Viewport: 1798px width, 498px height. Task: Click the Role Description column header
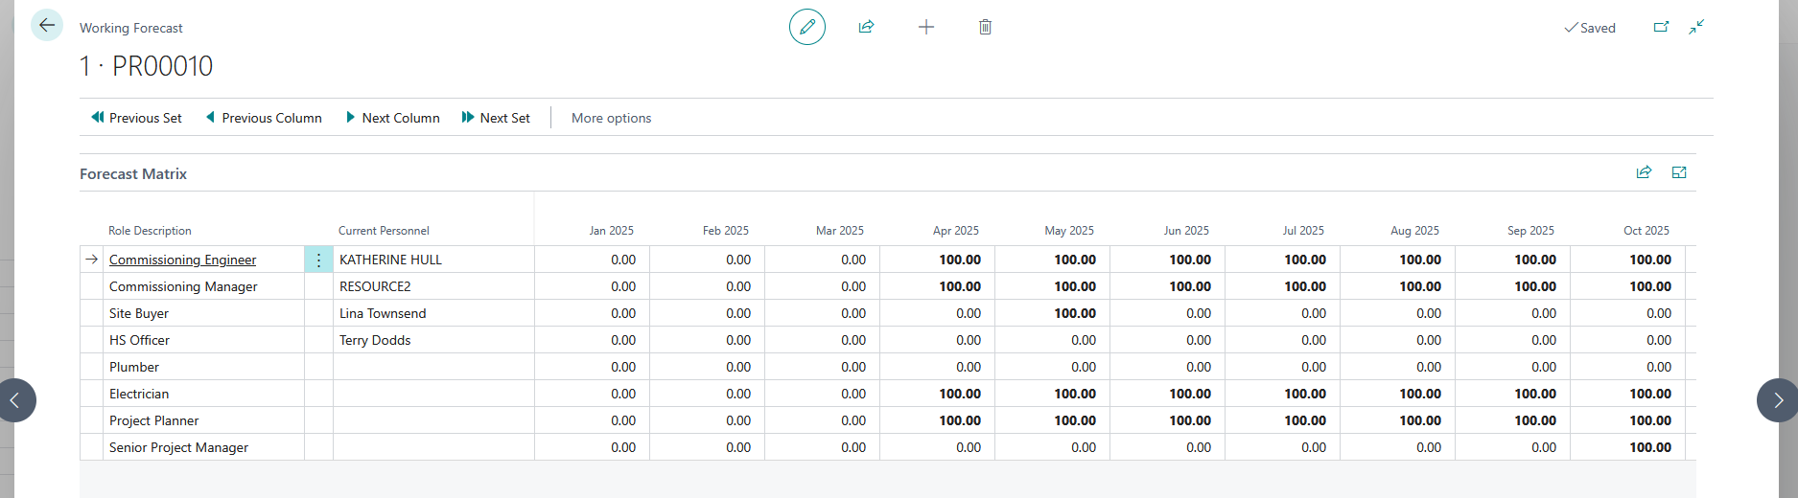tap(150, 231)
